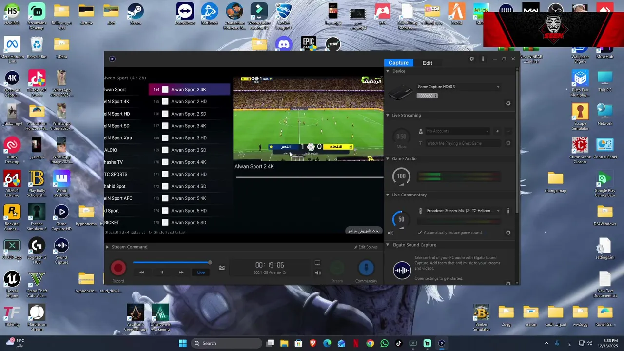
Task: Open Brave browser from taskbar
Action: coord(312,343)
